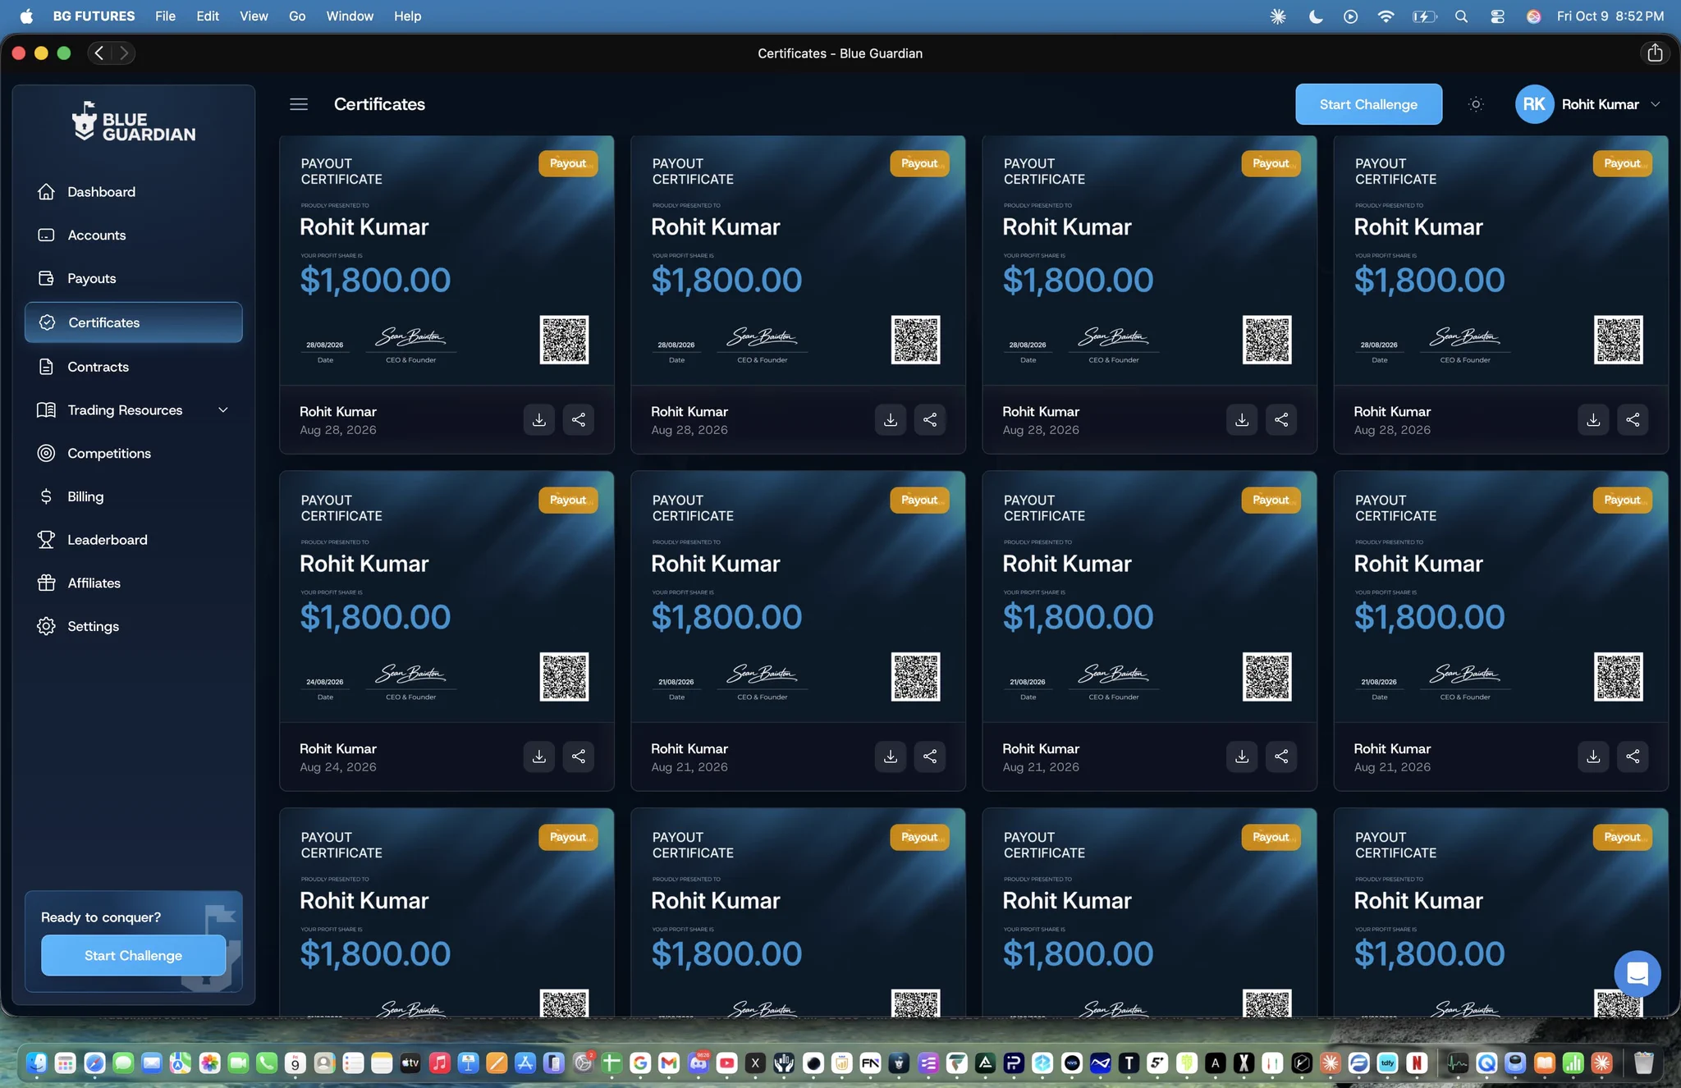Open the Window menu
This screenshot has width=1681, height=1088.
349,16
